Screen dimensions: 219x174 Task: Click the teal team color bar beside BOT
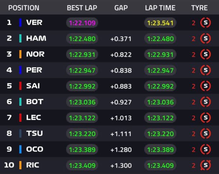[20, 102]
